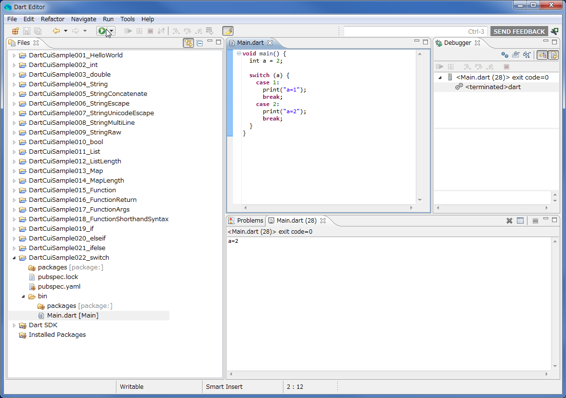Click the New Application icon in toolbar
Screen dimensions: 566x398
click(15, 31)
